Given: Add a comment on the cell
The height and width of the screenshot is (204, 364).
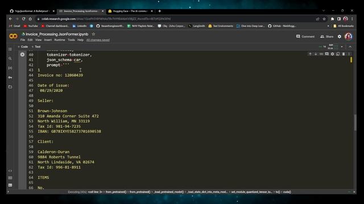Looking at the screenshot, I should 327,54.
